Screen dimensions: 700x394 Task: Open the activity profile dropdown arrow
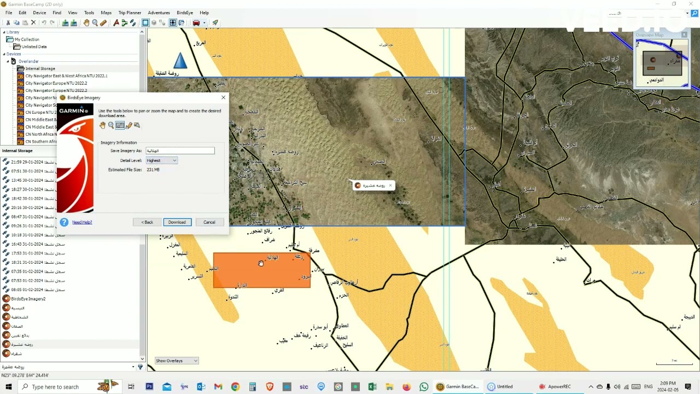pos(204,23)
